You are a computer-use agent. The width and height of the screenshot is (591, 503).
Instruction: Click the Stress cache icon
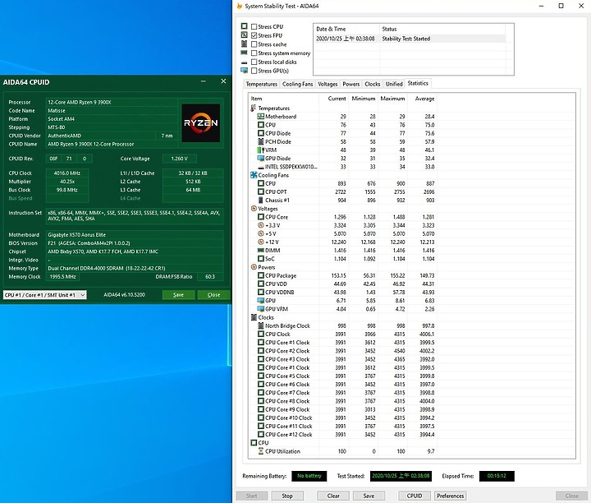coord(245,44)
